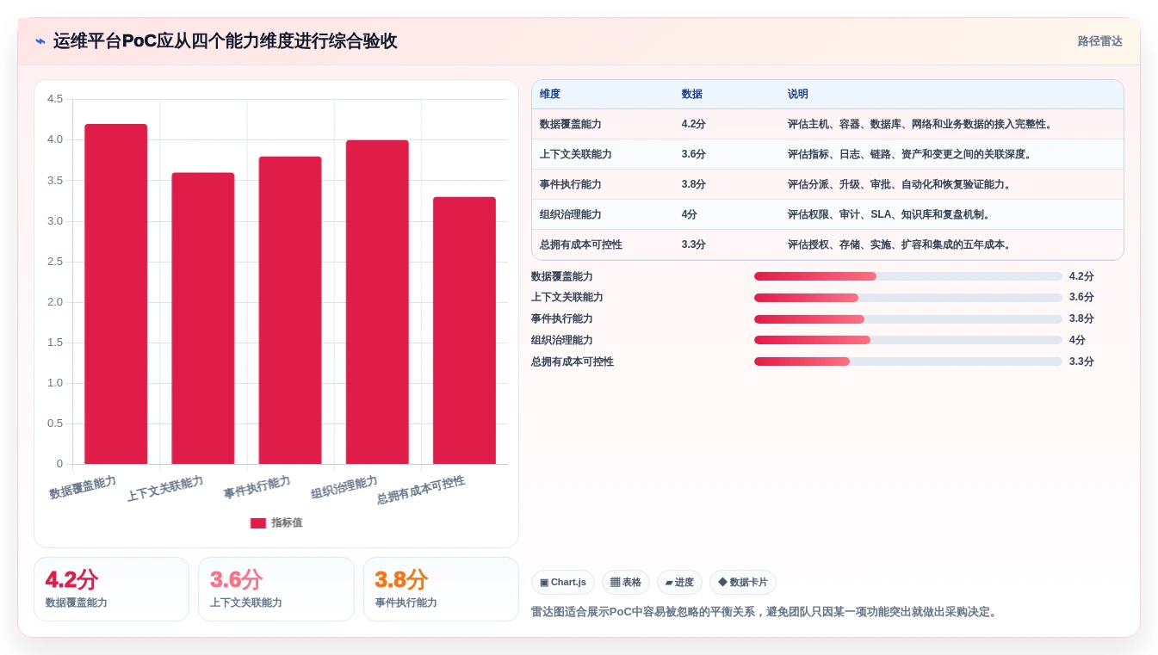1158x655 pixels.
Task: Open the 3.8分 事件执行能力 data card
Action: (441, 589)
